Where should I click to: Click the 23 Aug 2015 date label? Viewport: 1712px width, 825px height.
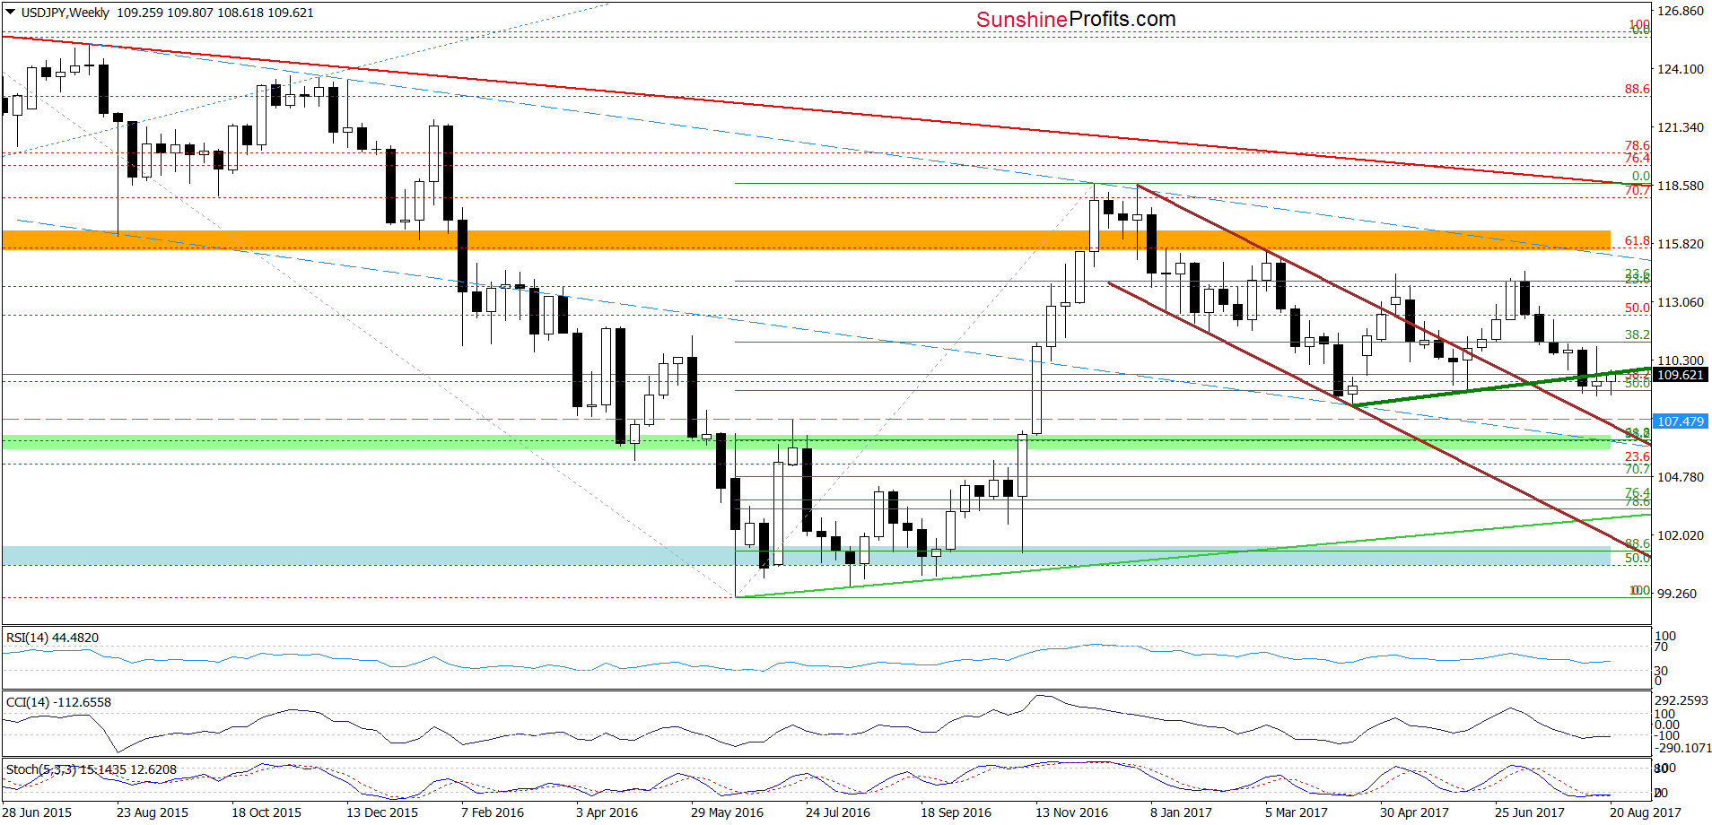pyautogui.click(x=153, y=812)
